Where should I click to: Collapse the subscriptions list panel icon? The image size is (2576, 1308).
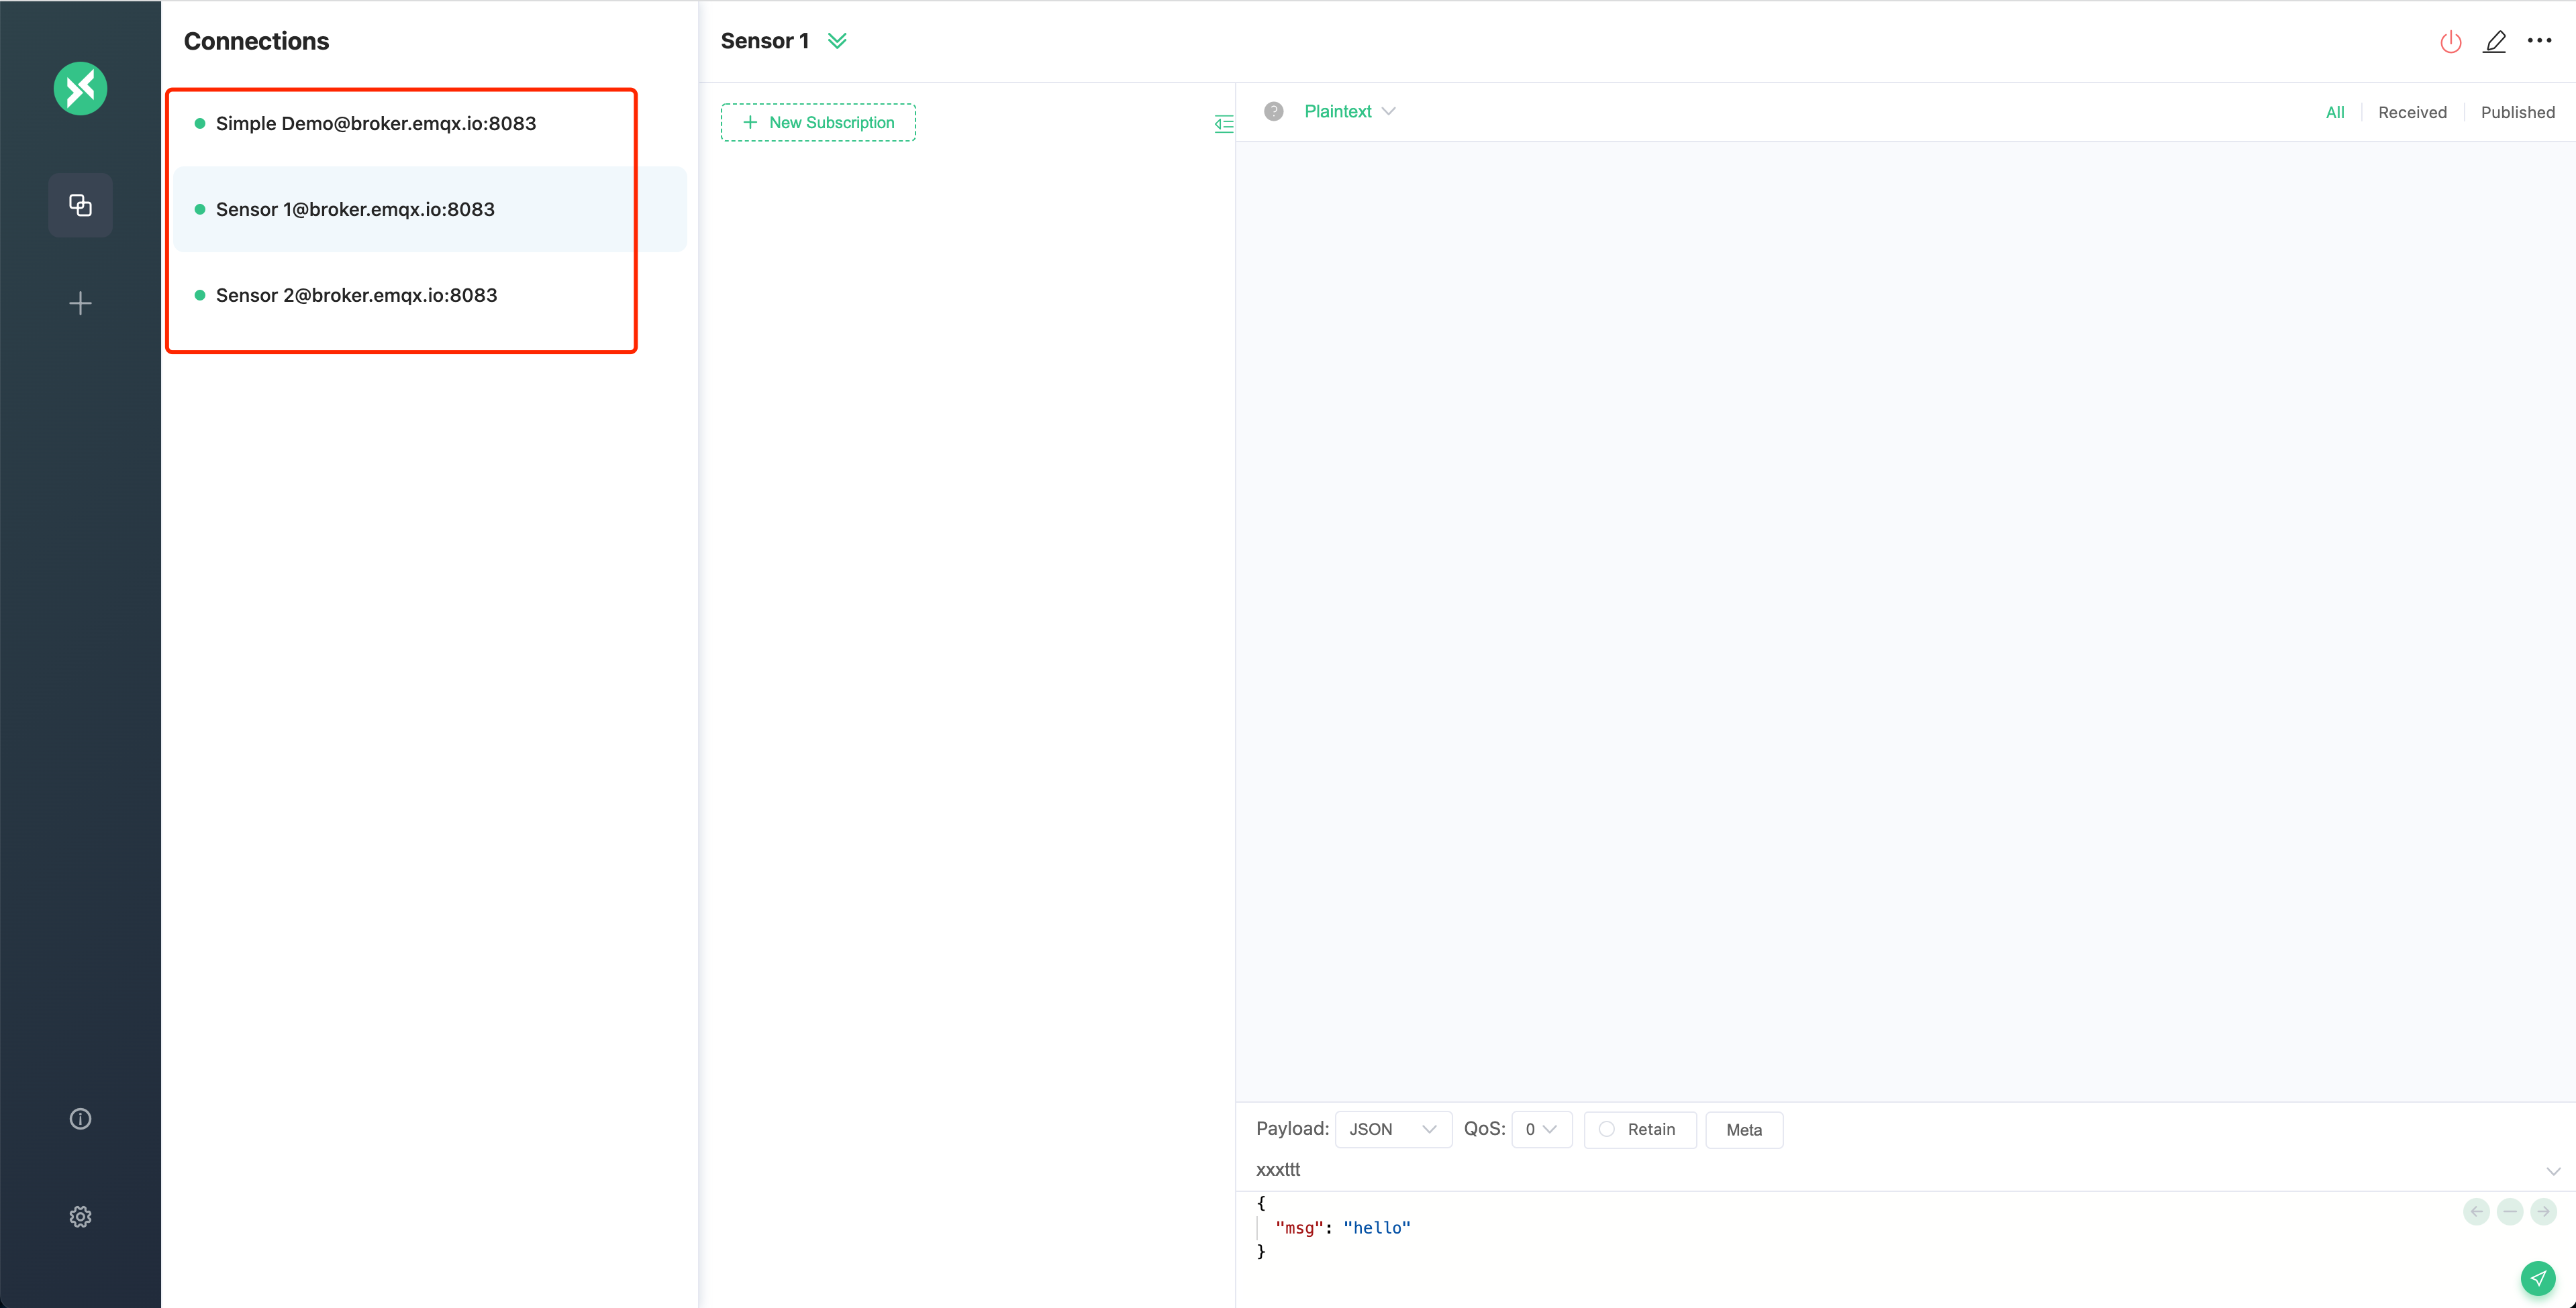1223,123
